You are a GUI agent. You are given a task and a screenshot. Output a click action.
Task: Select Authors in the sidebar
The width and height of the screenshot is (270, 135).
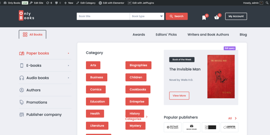[33, 90]
